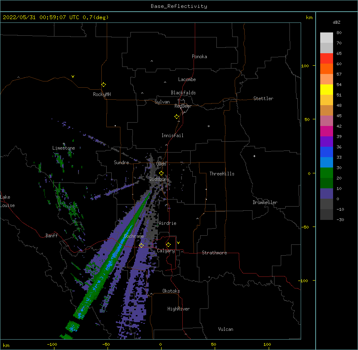Click the Ponoka city label
The height and width of the screenshot is (350, 358).
tap(199, 57)
